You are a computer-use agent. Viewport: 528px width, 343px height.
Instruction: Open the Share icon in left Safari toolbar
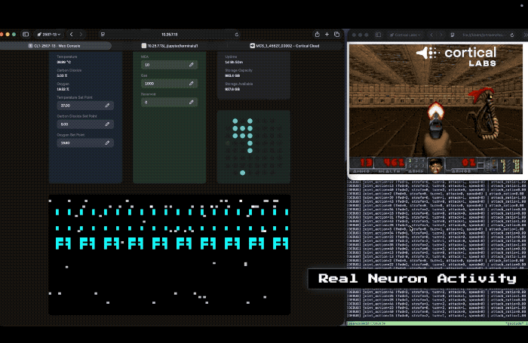318,35
